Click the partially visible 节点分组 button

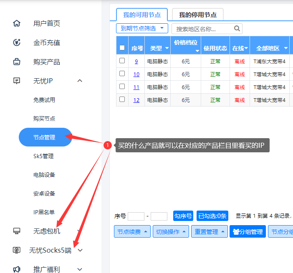pos(280,231)
